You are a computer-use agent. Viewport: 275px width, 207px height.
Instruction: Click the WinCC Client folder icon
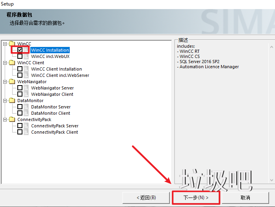click(x=12, y=63)
